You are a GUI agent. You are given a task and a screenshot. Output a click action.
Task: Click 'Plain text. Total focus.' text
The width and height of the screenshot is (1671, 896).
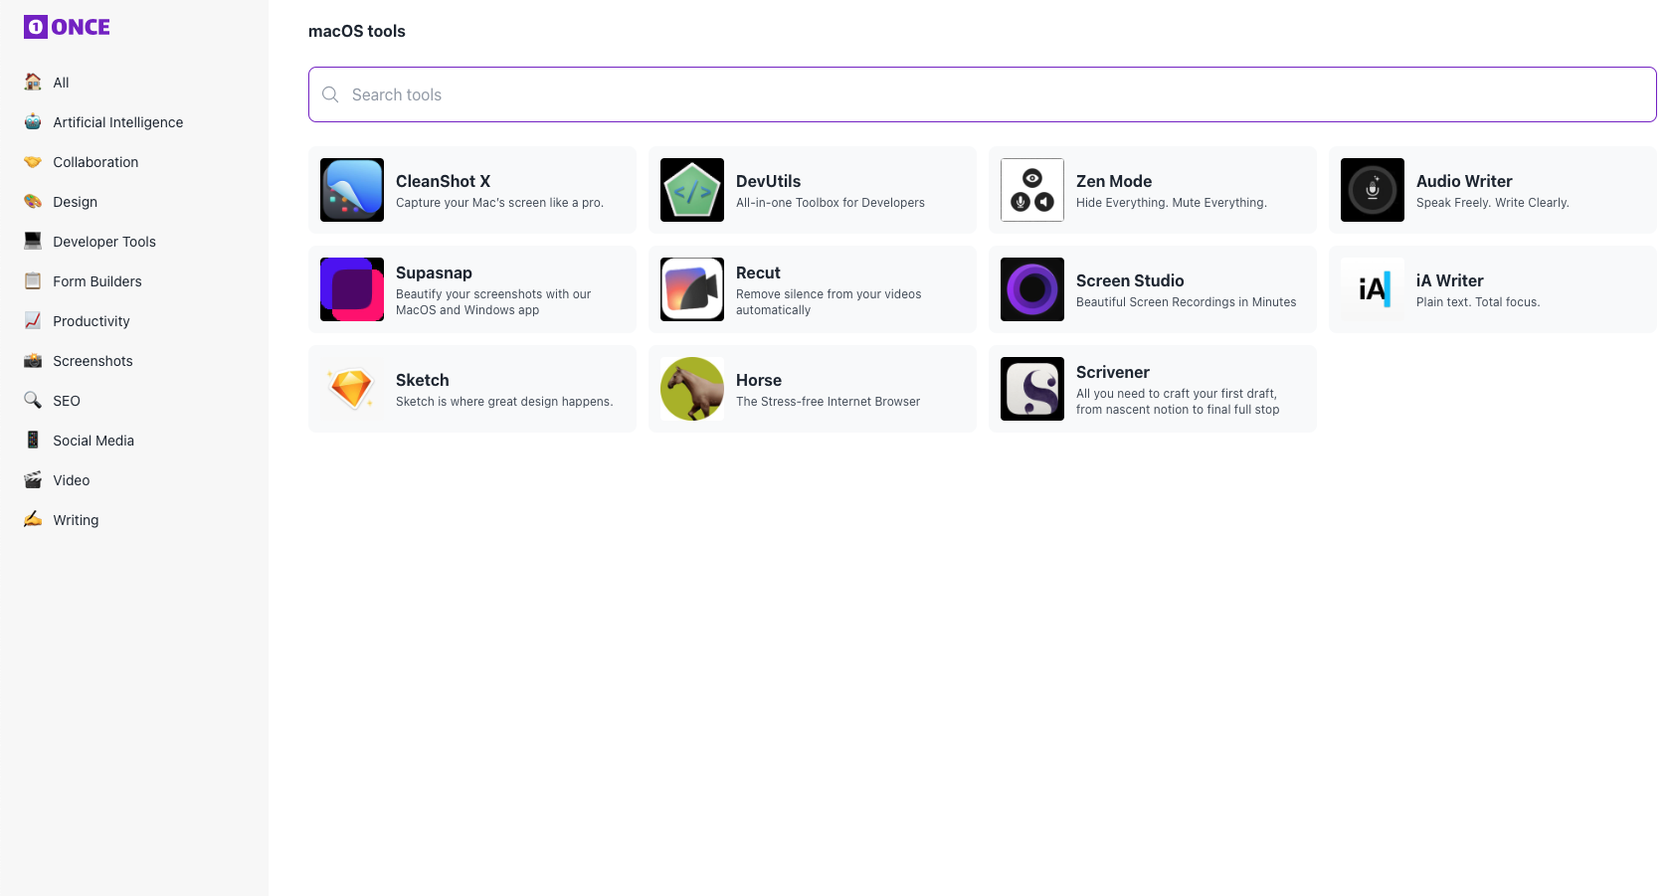pyautogui.click(x=1478, y=302)
